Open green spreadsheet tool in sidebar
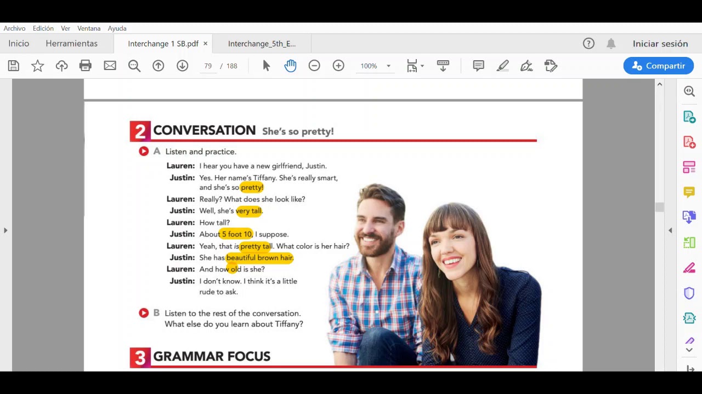Screen dimensions: 702x394 click(689, 242)
